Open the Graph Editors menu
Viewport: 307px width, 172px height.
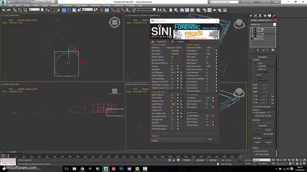tap(82, 5)
